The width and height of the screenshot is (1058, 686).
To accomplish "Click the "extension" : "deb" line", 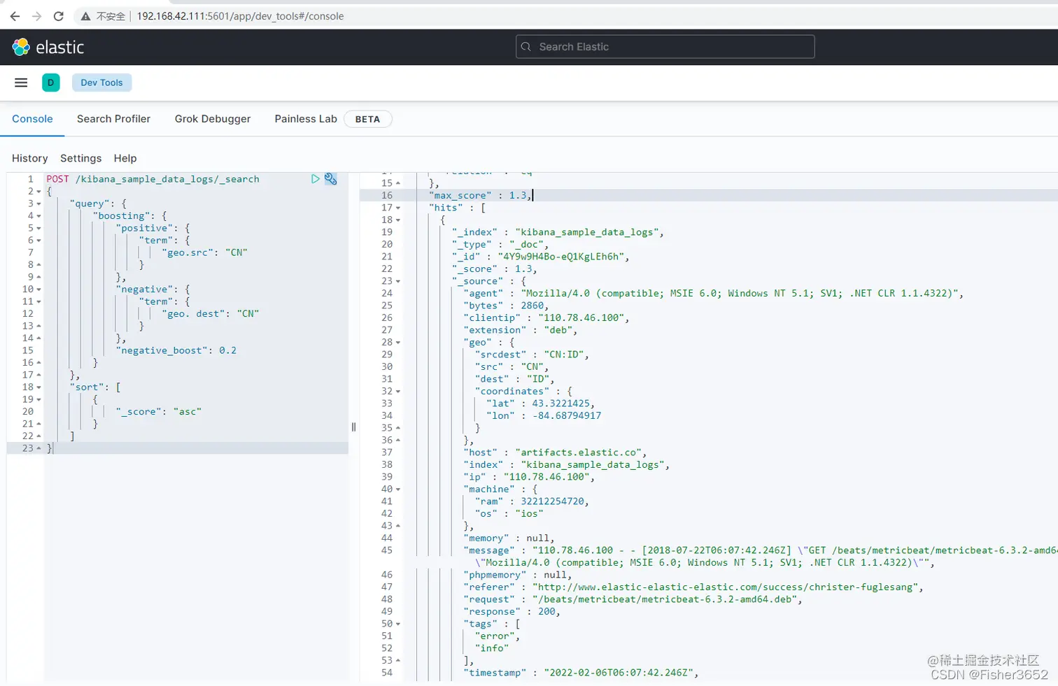I will point(521,330).
